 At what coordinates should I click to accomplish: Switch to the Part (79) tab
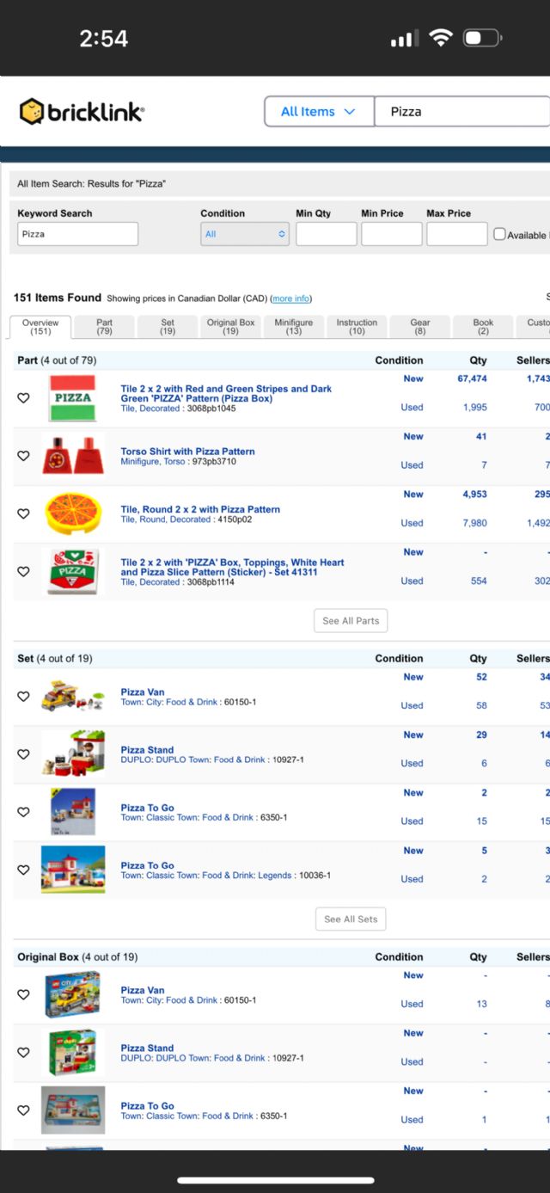pos(104,327)
